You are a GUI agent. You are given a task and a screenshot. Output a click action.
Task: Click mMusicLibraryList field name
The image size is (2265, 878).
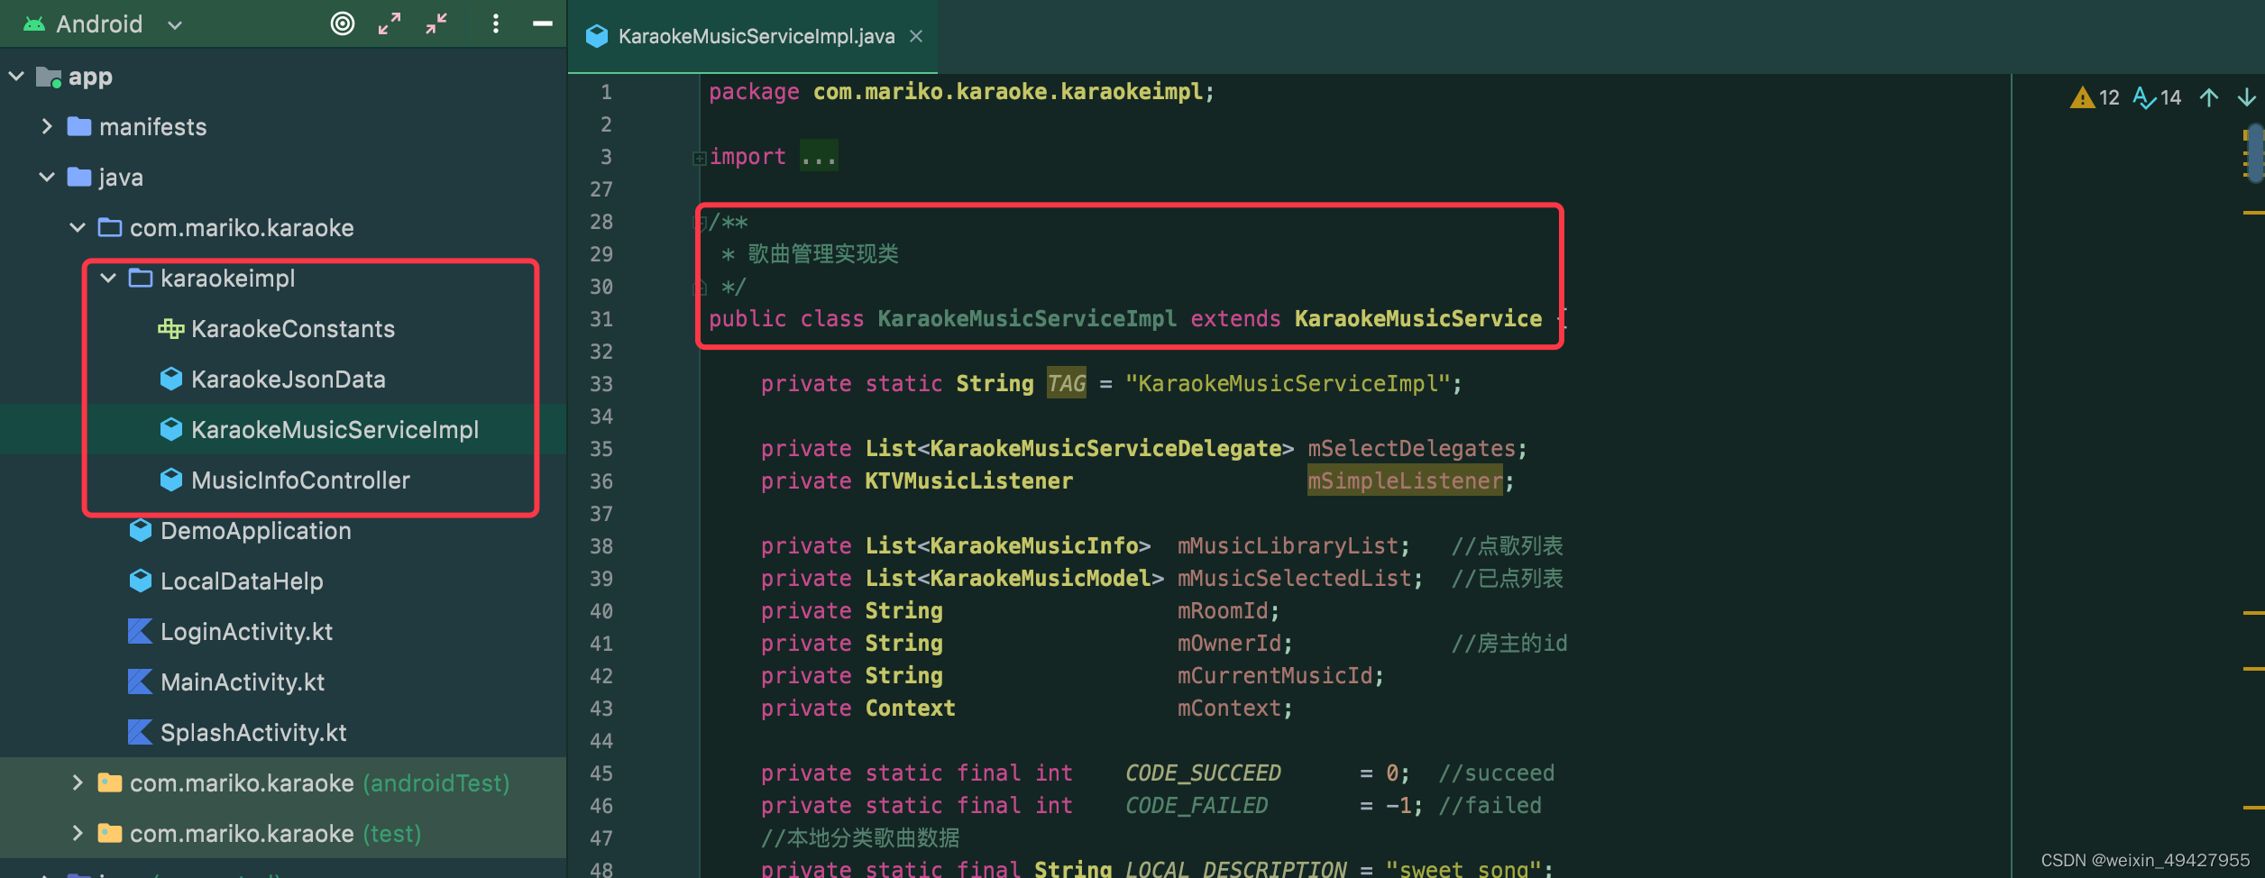coord(1288,546)
